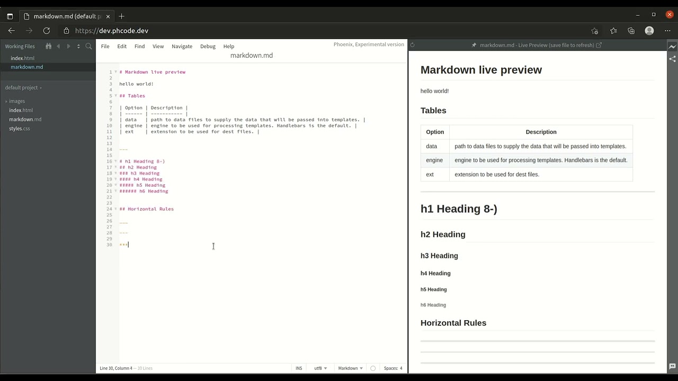This screenshot has height=381, width=678.
Task: Click editor line 3 'hello world!'
Action: point(136,84)
